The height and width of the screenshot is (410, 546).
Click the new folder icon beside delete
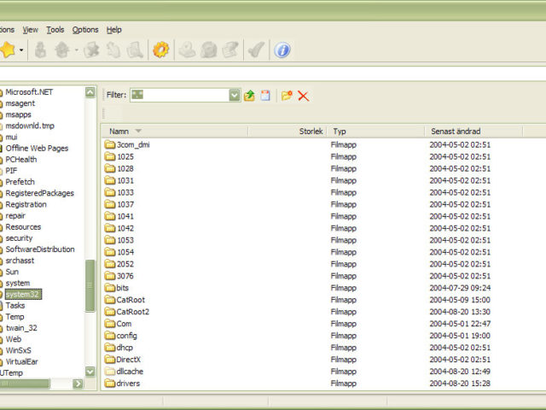point(287,96)
